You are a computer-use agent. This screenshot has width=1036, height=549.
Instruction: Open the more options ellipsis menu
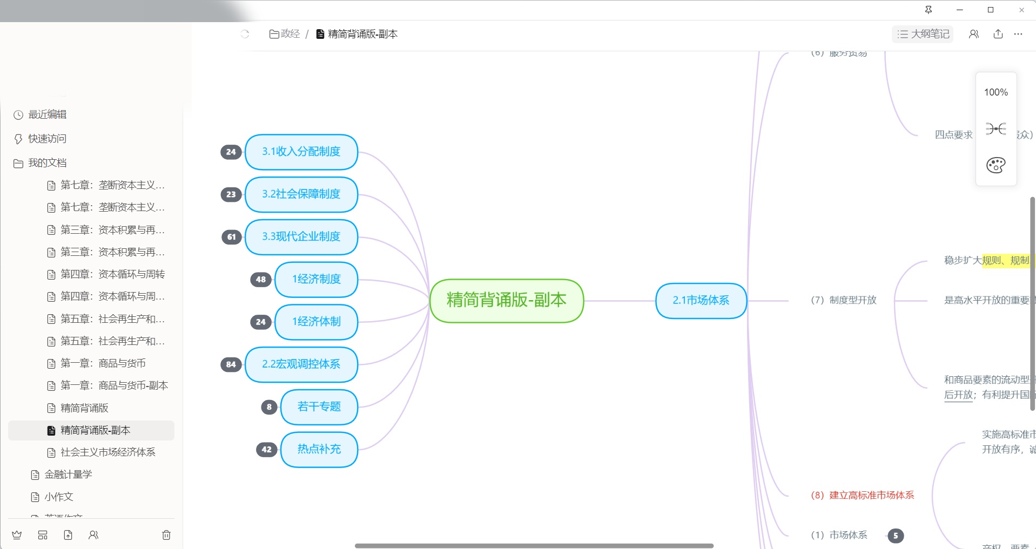tap(1018, 34)
